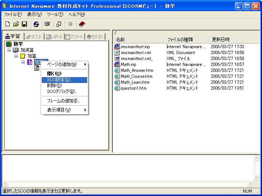The height and width of the screenshot is (196, 262).
Task: Switch to the 学習 tab
Action: tap(14, 36)
